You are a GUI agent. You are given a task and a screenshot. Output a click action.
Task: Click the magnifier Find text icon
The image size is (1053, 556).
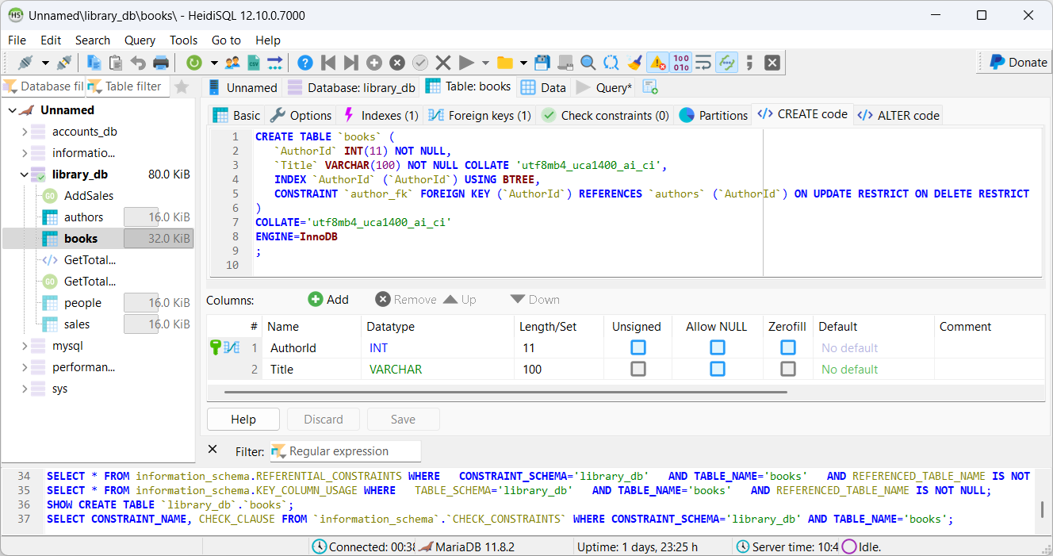coord(588,63)
